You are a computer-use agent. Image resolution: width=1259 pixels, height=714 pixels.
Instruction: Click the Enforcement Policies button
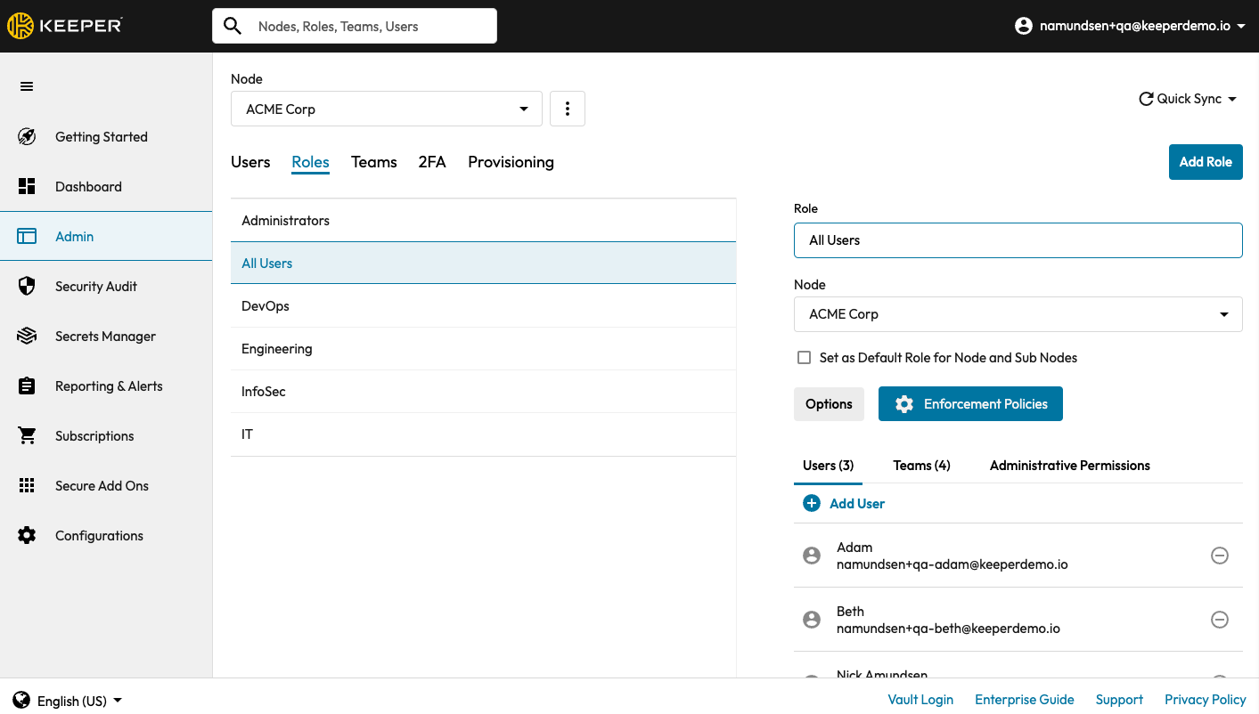[x=970, y=404]
